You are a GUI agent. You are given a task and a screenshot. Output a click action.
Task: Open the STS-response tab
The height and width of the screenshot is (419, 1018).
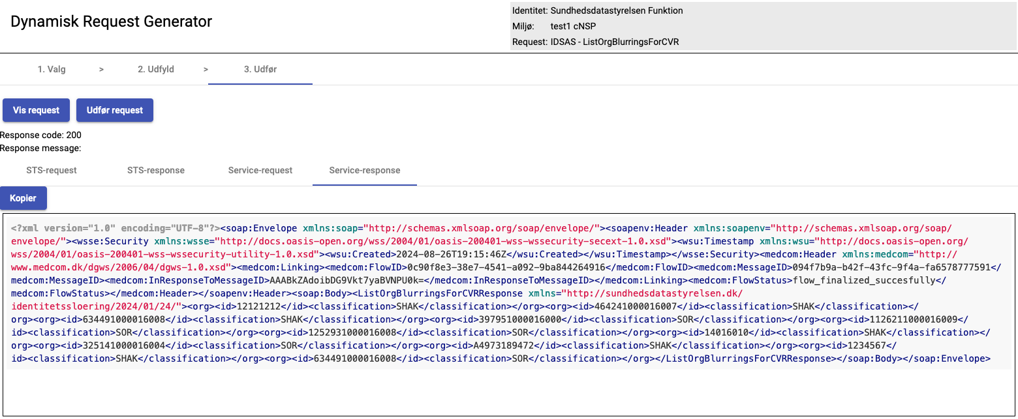pos(156,170)
